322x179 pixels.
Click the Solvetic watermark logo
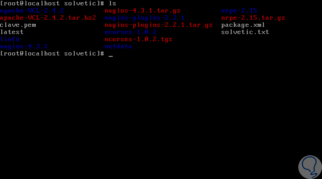click(310, 167)
